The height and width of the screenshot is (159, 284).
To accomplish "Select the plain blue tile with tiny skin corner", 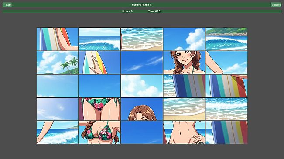I will coord(99,86).
